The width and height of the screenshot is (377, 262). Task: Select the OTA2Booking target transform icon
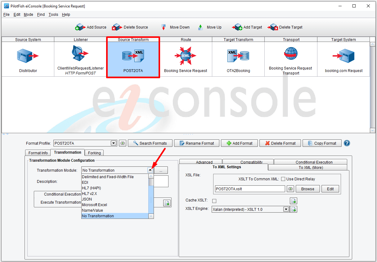[238, 56]
